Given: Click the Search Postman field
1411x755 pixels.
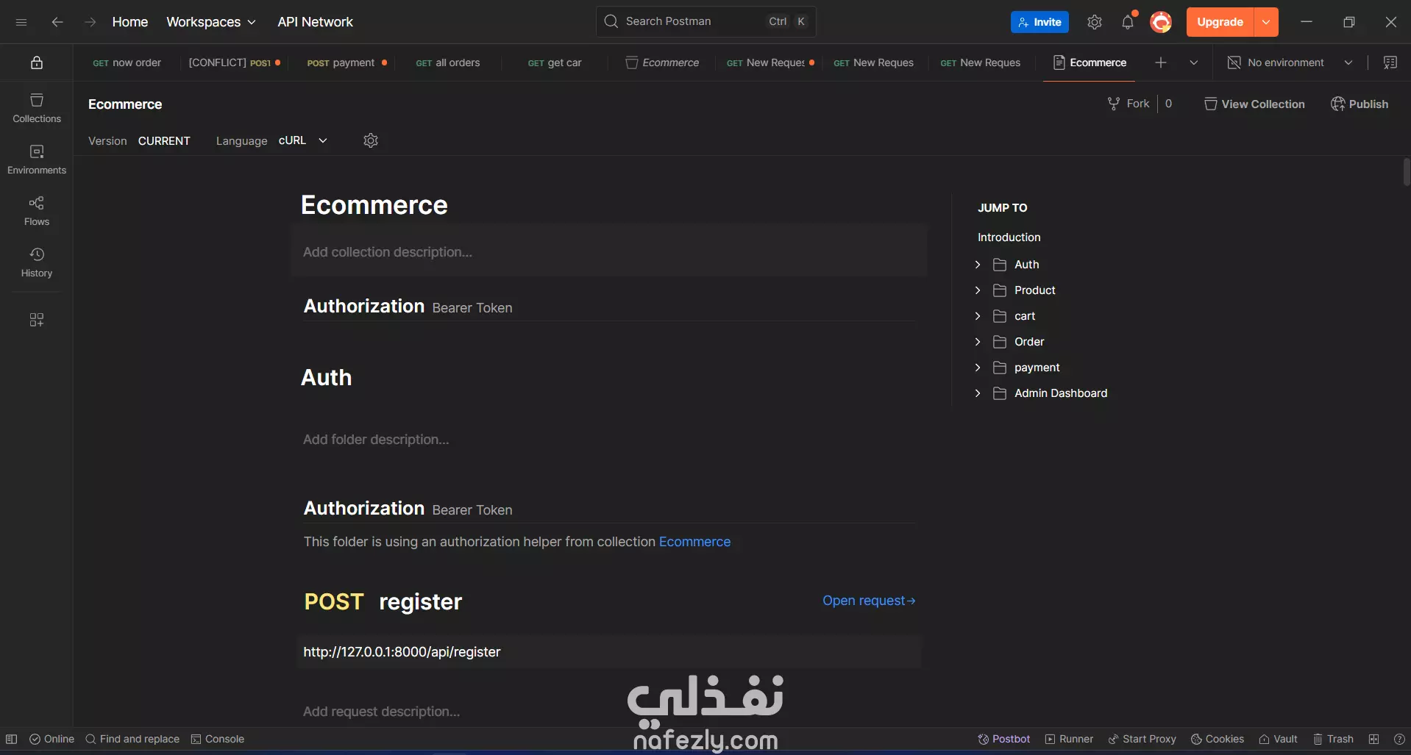Looking at the screenshot, I should [705, 22].
